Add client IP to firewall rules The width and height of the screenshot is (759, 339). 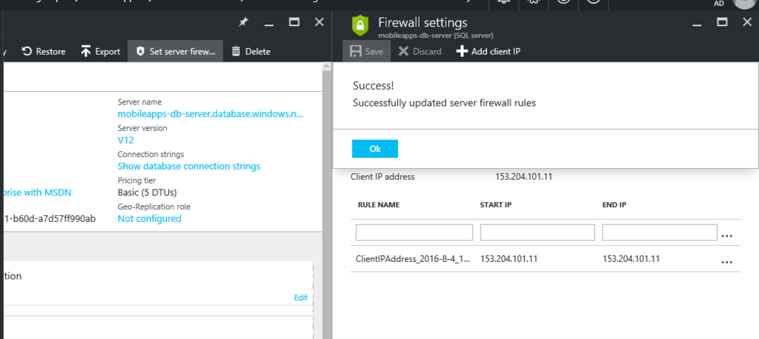(x=488, y=51)
